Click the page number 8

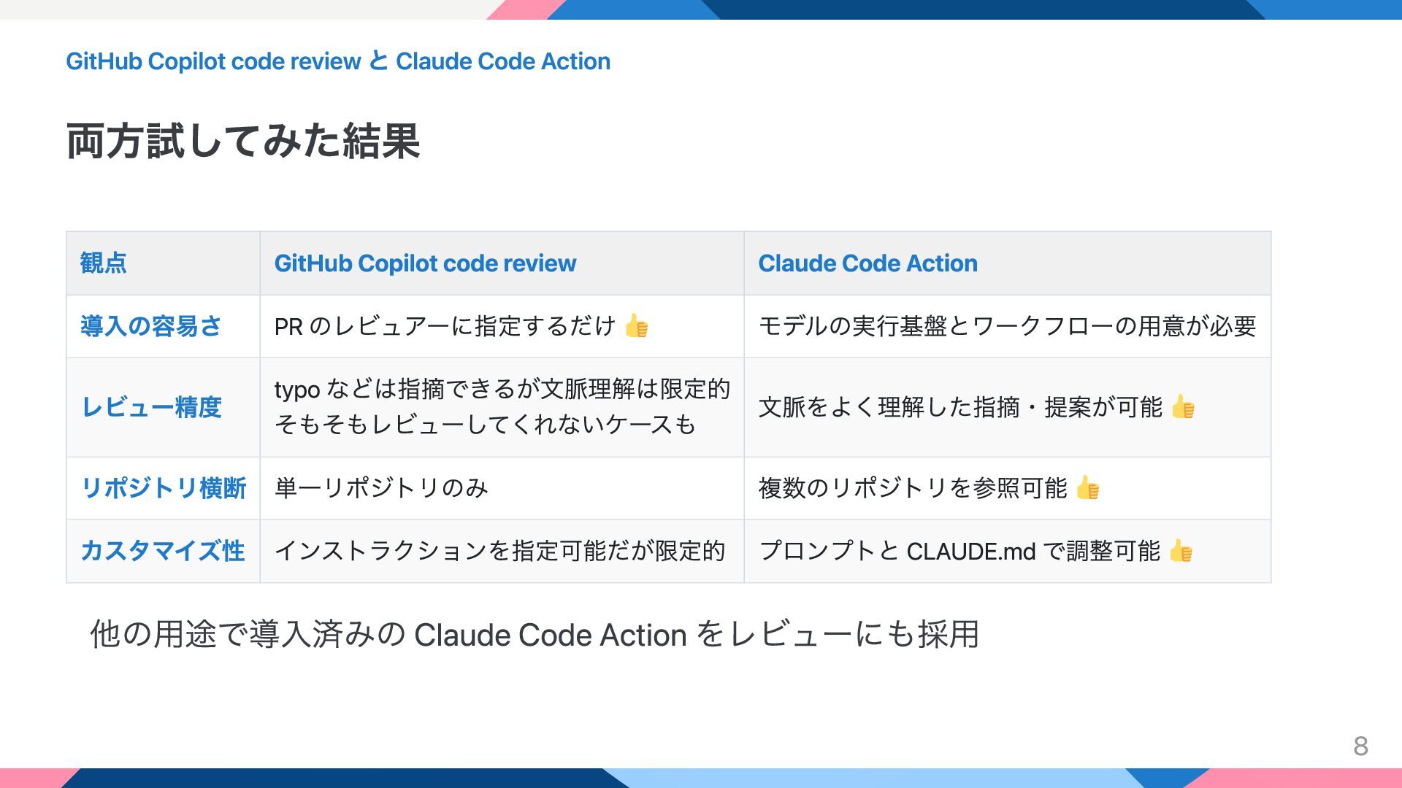click(1360, 746)
